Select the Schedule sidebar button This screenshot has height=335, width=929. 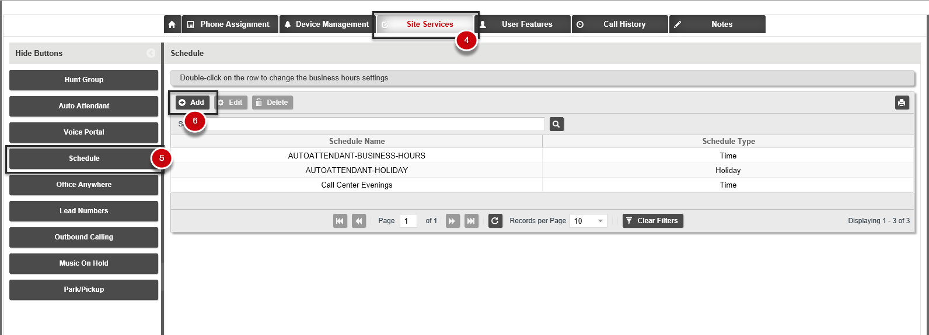point(84,158)
